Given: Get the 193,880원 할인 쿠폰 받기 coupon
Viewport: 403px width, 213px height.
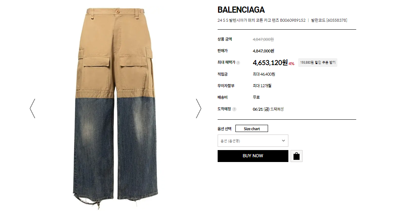Looking at the screenshot, I should pyautogui.click(x=318, y=63).
